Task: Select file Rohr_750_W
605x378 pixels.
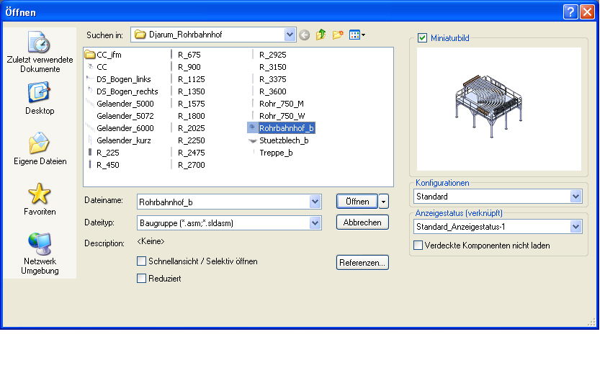Action: (282, 116)
